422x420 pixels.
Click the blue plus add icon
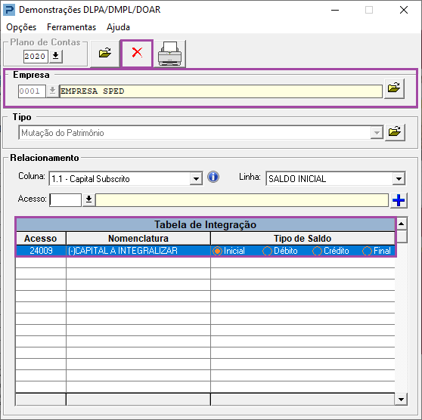(399, 200)
